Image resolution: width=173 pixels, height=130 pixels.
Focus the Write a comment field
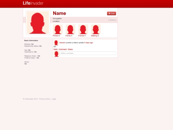88,53
